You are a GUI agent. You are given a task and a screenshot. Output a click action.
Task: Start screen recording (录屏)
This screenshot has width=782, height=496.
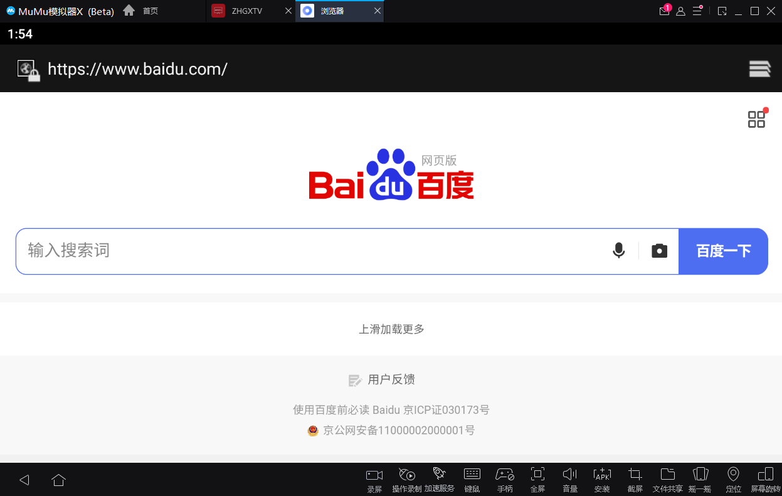(374, 480)
